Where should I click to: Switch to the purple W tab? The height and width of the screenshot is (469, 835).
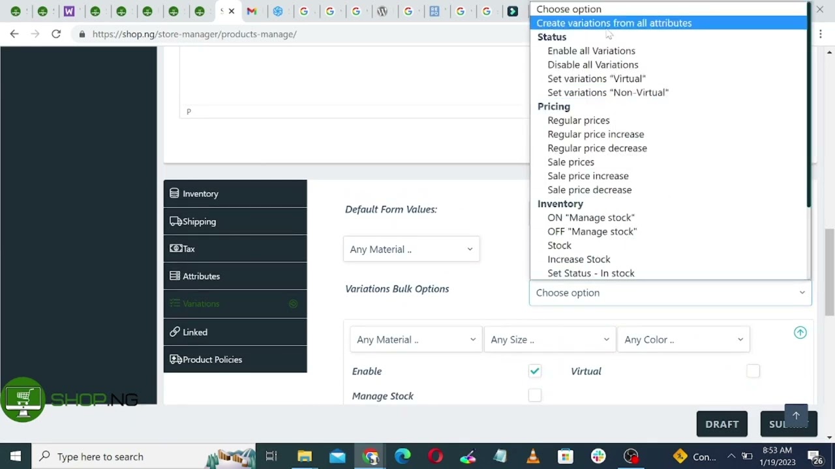(69, 11)
